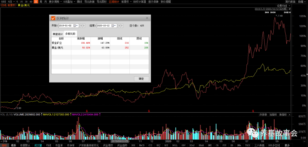Sort by the 振幅 column header
The image size is (308, 147).
tap(100, 39)
